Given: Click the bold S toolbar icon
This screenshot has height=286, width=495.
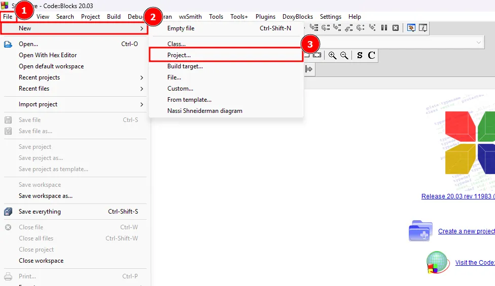Looking at the screenshot, I should click(360, 55).
